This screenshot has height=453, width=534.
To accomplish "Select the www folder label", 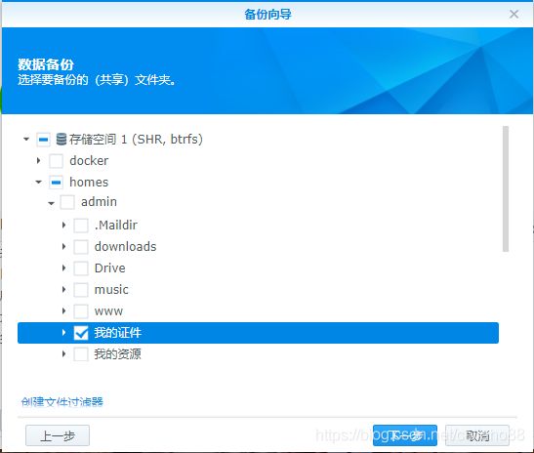I will pos(108,311).
